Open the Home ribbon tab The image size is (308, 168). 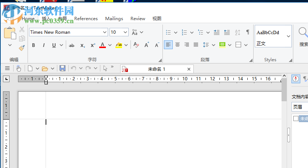[28, 19]
